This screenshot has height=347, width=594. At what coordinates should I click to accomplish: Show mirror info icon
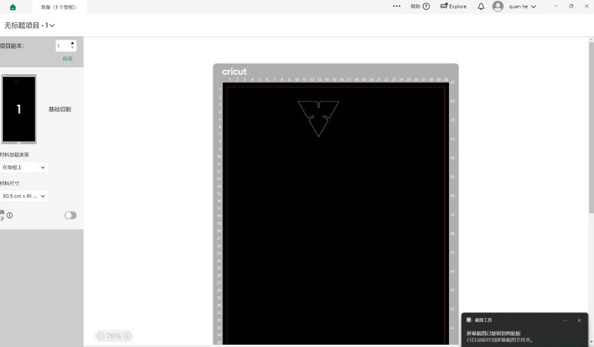pyautogui.click(x=9, y=215)
